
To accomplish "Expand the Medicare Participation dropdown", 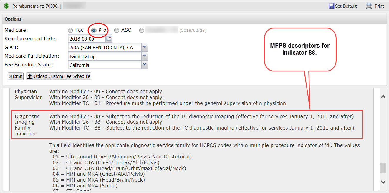I will pos(144,56).
